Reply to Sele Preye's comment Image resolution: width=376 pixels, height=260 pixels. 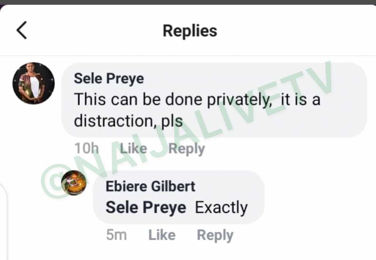pos(187,149)
